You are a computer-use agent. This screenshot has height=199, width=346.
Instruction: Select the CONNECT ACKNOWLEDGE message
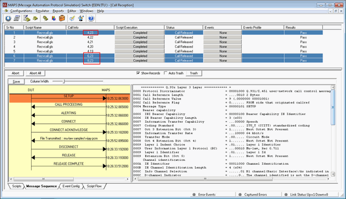(x=68, y=130)
